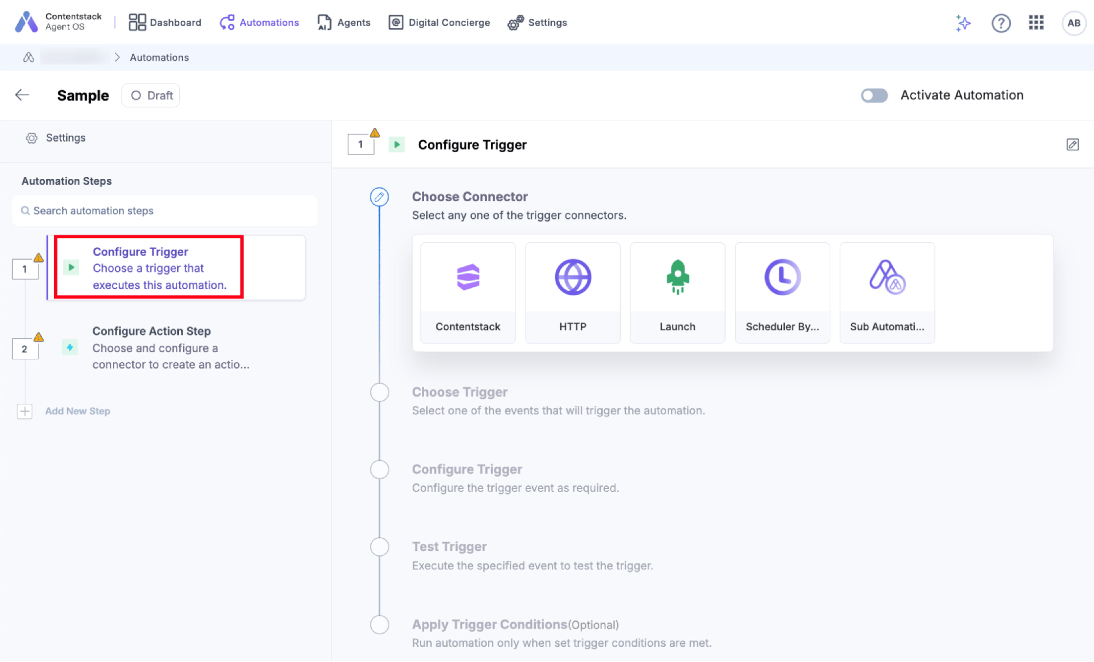The width and height of the screenshot is (1094, 662).
Task: Open the apps grid launcher
Action: [1036, 22]
